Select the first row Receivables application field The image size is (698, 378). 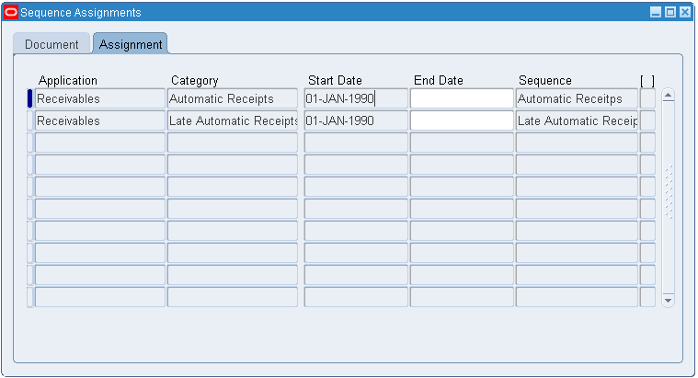(x=99, y=98)
